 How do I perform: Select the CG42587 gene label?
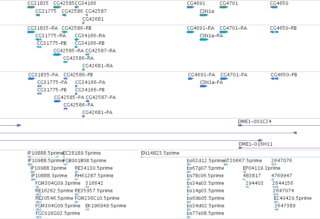pos(96,11)
